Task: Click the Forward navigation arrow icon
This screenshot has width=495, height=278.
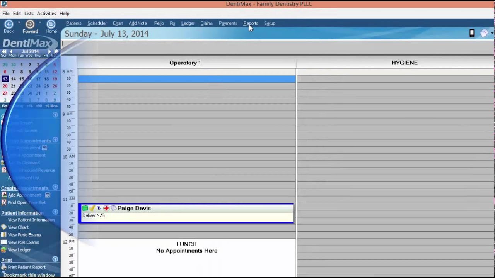Action: [x=30, y=24]
